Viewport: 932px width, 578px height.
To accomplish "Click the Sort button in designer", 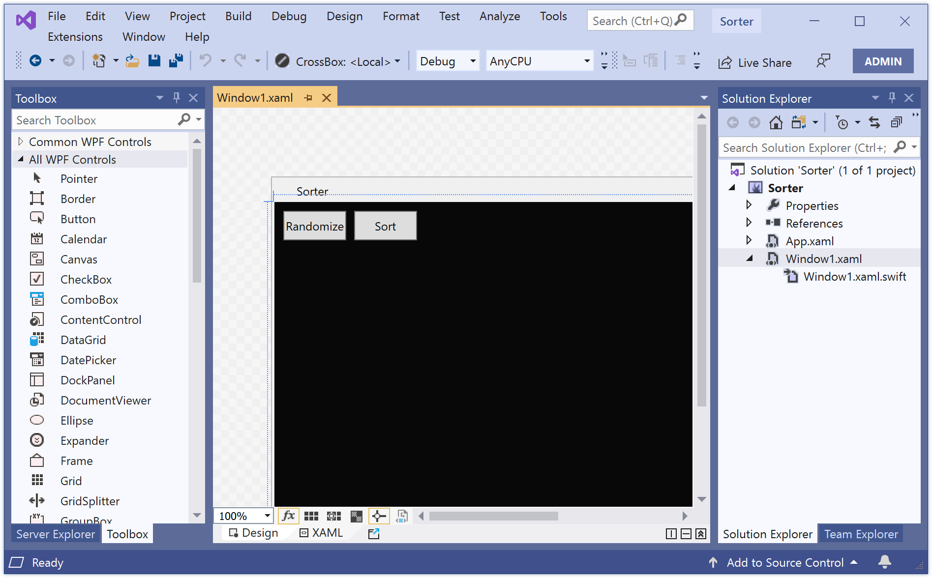I will (386, 226).
